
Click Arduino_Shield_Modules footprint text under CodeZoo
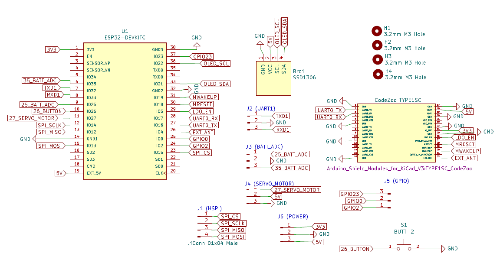[400, 169]
